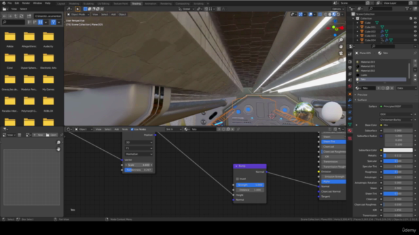This screenshot has width=419, height=235.
Task: Go back in file browser history
Action: pos(5,16)
